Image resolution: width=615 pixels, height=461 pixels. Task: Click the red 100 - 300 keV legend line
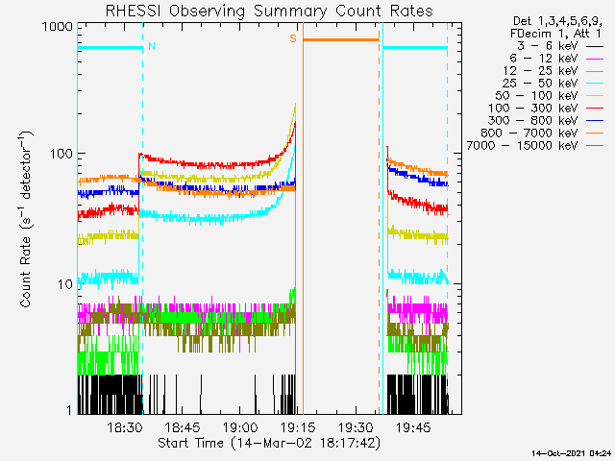pos(594,109)
